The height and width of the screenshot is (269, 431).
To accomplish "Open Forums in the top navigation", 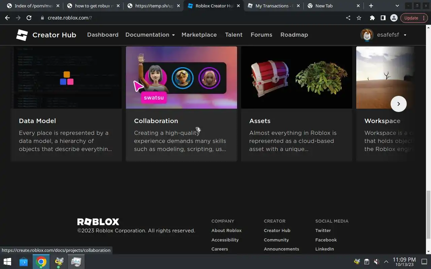I will pyautogui.click(x=261, y=35).
